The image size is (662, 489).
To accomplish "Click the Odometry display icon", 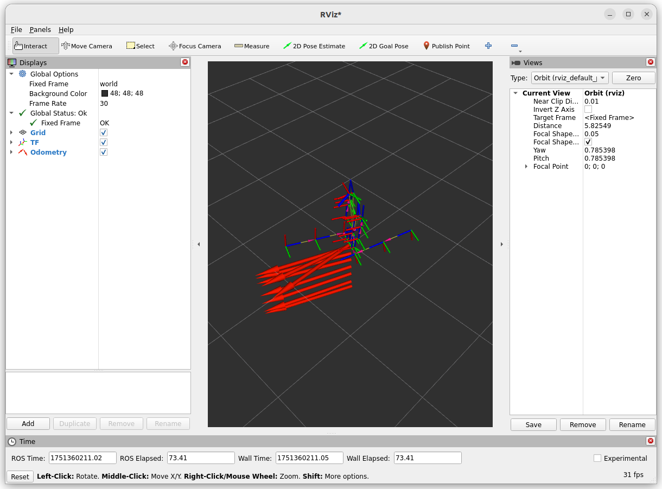I will coord(22,152).
